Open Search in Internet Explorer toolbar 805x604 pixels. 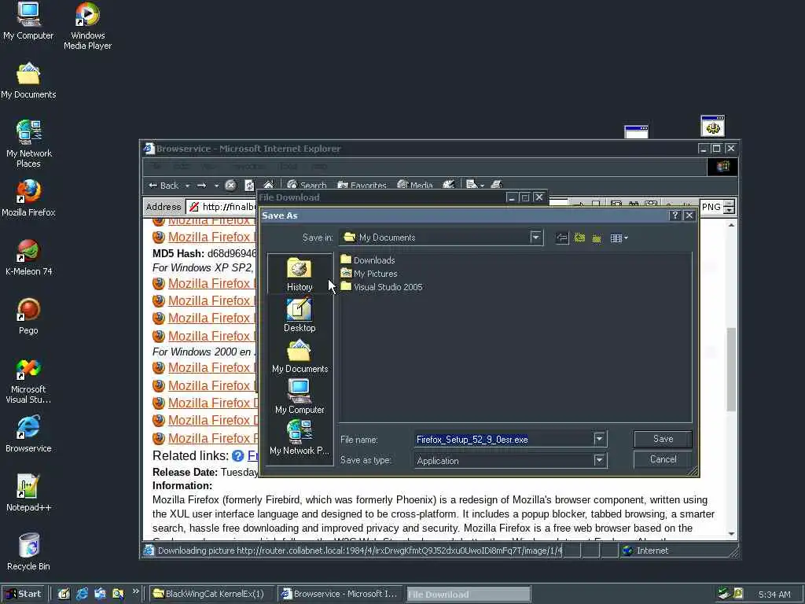tap(307, 185)
